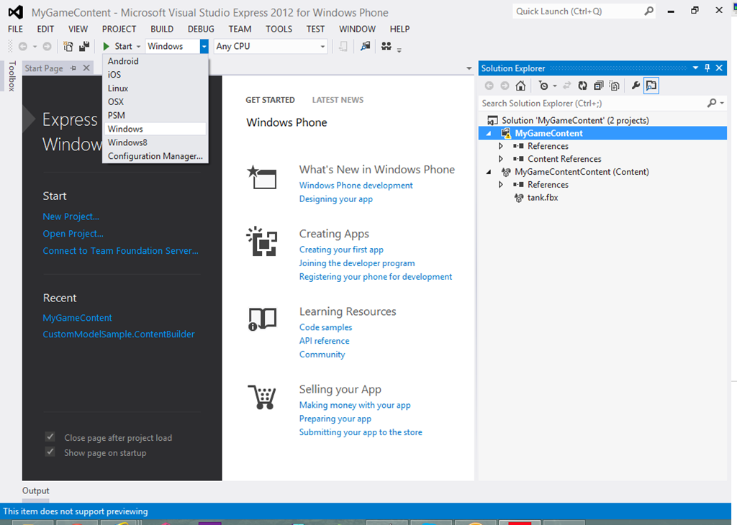Select tank.fbx in Solution Explorer
This screenshot has width=737, height=525.
click(543, 198)
